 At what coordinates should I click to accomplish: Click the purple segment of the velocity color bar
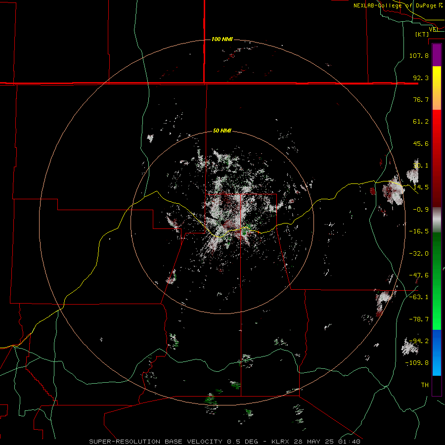pos(437,55)
